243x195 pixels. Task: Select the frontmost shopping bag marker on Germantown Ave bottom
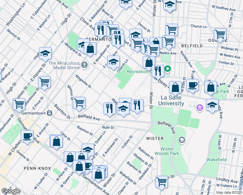tap(98, 174)
